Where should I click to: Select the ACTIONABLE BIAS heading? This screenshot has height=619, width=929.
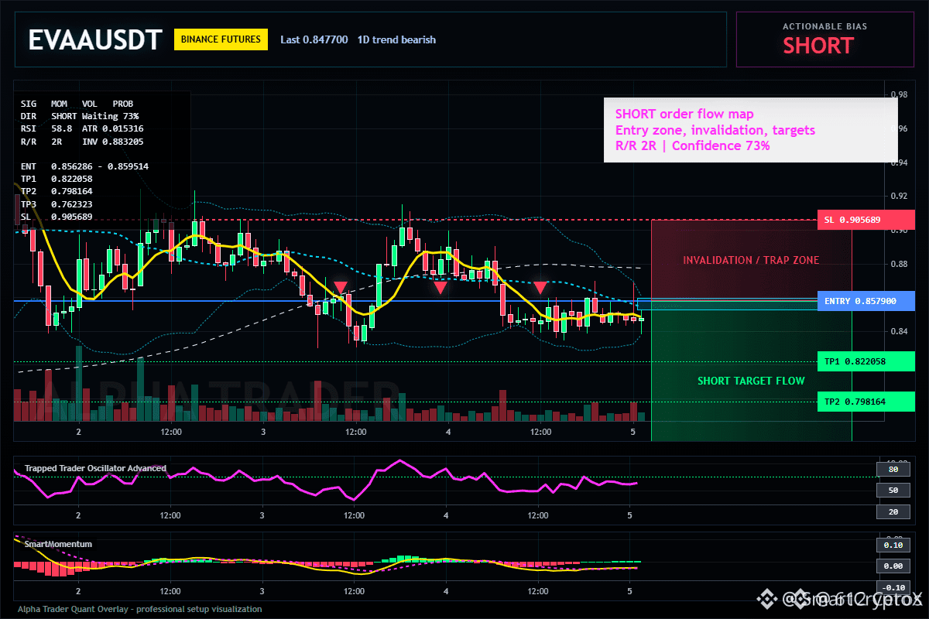click(x=824, y=26)
